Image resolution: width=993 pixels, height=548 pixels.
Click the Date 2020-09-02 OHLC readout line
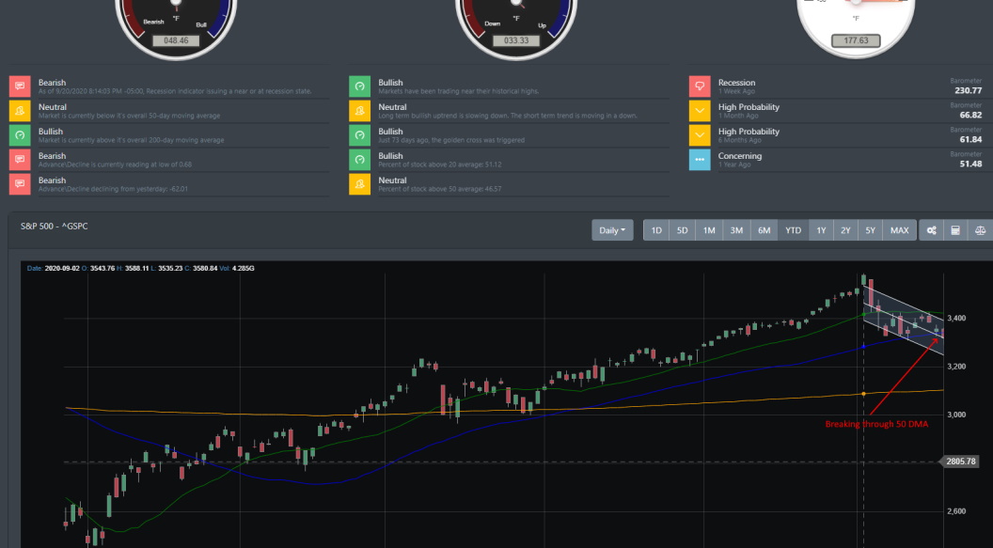coord(141,268)
